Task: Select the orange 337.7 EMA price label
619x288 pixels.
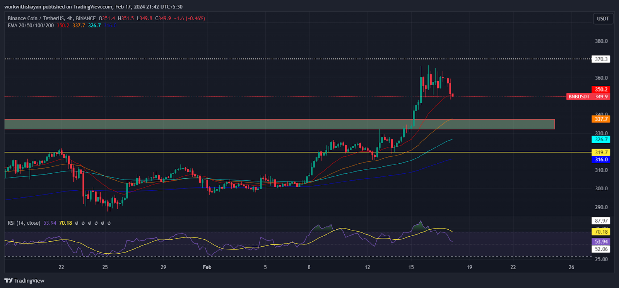Action: click(601, 119)
